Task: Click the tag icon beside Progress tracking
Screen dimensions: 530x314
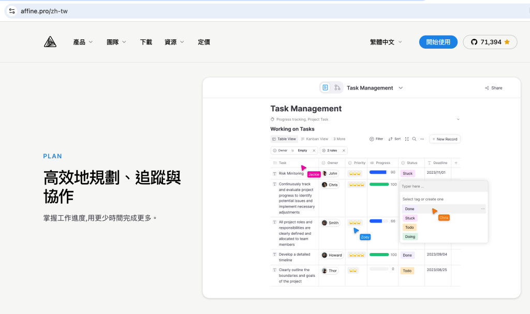Action: (272, 119)
